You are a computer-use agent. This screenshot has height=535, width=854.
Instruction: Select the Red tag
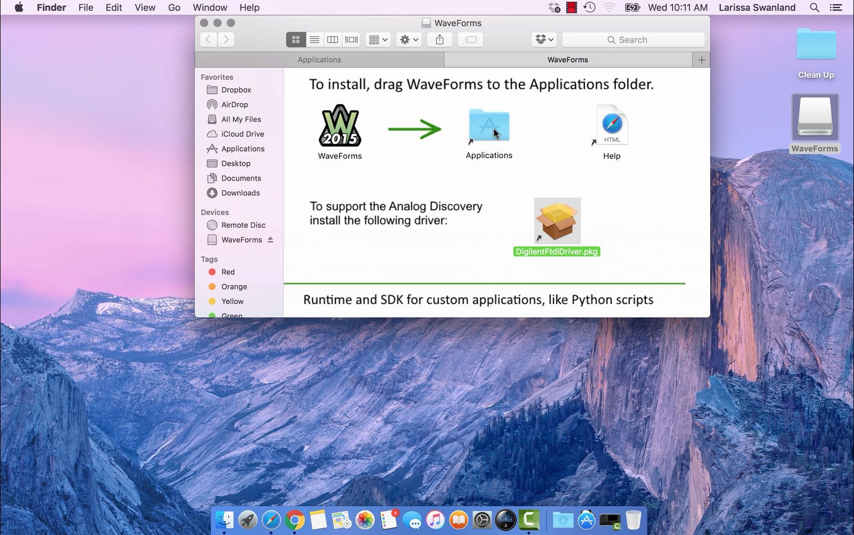click(x=228, y=272)
